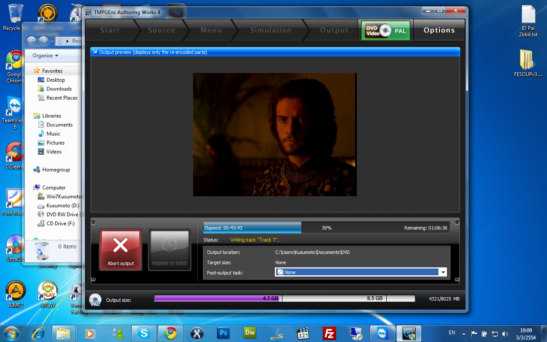547x342 pixels.
Task: Select Favorites in the Explorer navigation pane
Action: pyautogui.click(x=52, y=71)
